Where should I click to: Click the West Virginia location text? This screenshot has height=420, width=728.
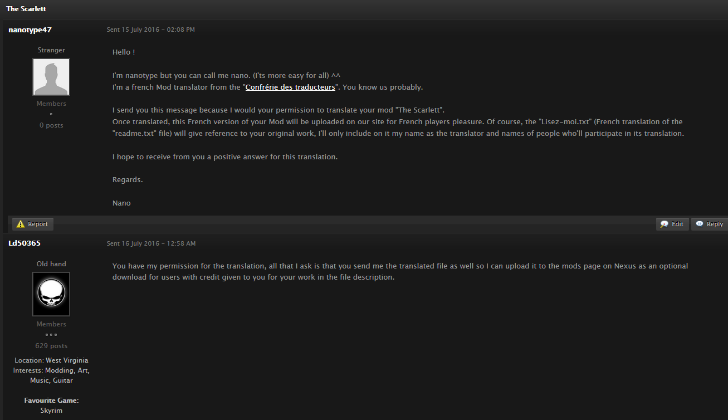pos(67,360)
